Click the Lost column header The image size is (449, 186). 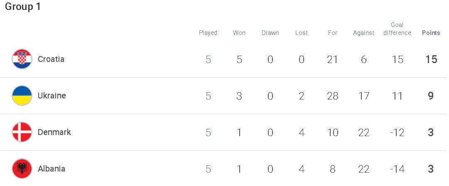click(302, 33)
